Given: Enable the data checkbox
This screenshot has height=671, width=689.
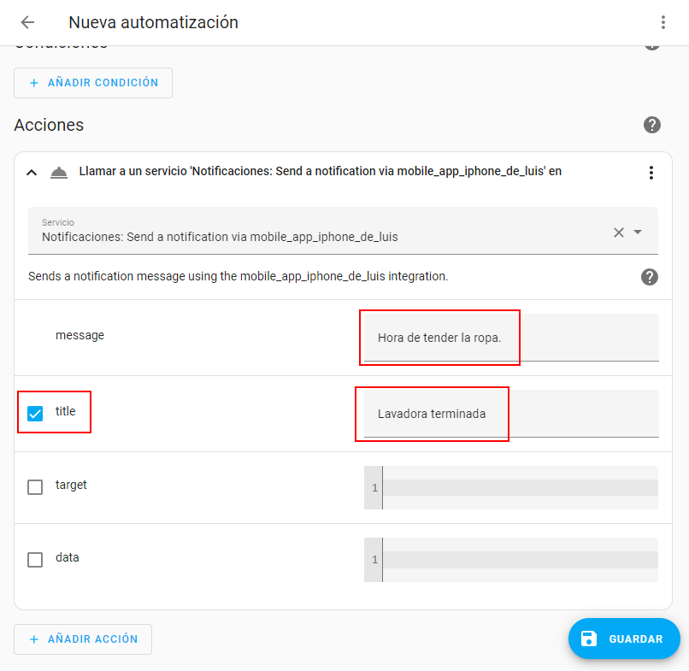Looking at the screenshot, I should [35, 560].
